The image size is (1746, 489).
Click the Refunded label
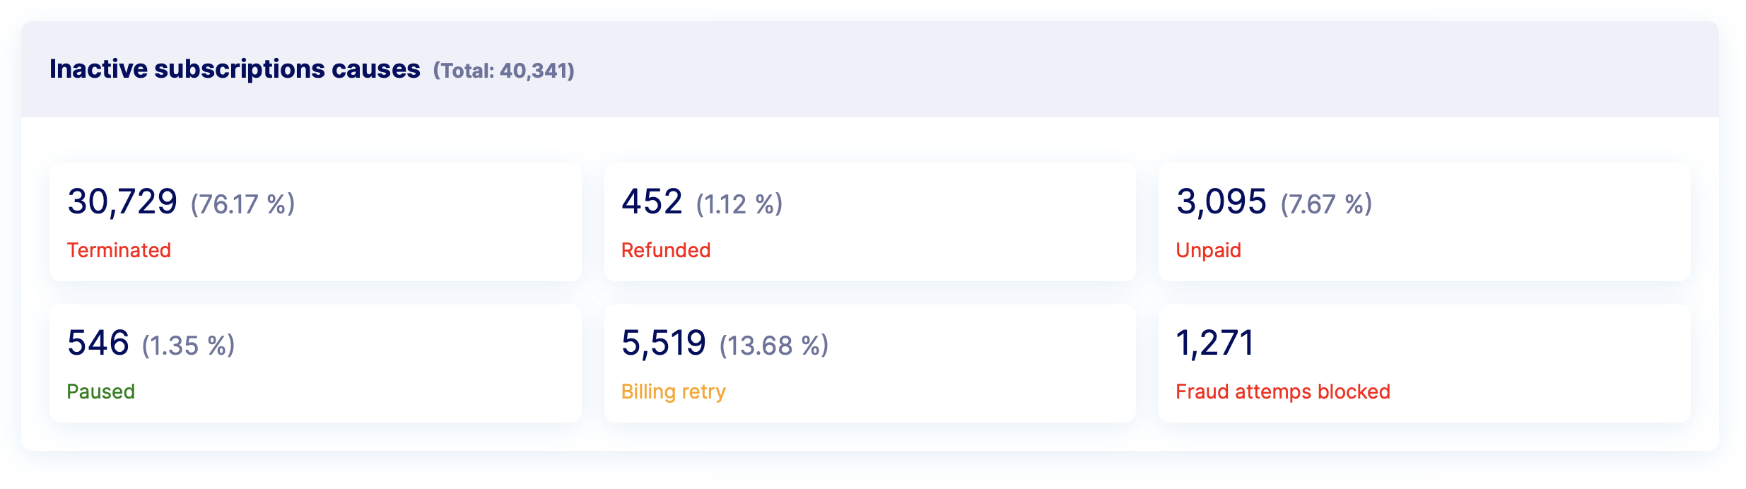(x=666, y=250)
